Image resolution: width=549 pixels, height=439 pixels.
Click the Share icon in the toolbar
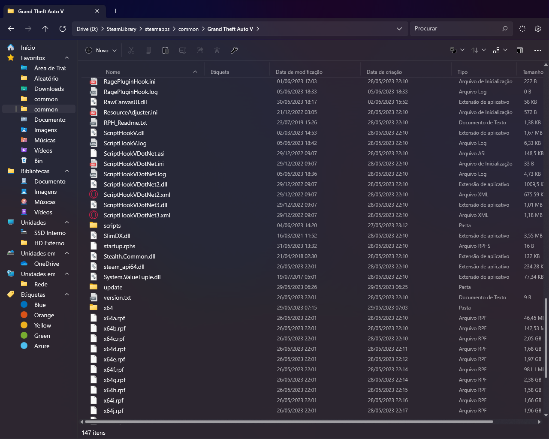200,50
